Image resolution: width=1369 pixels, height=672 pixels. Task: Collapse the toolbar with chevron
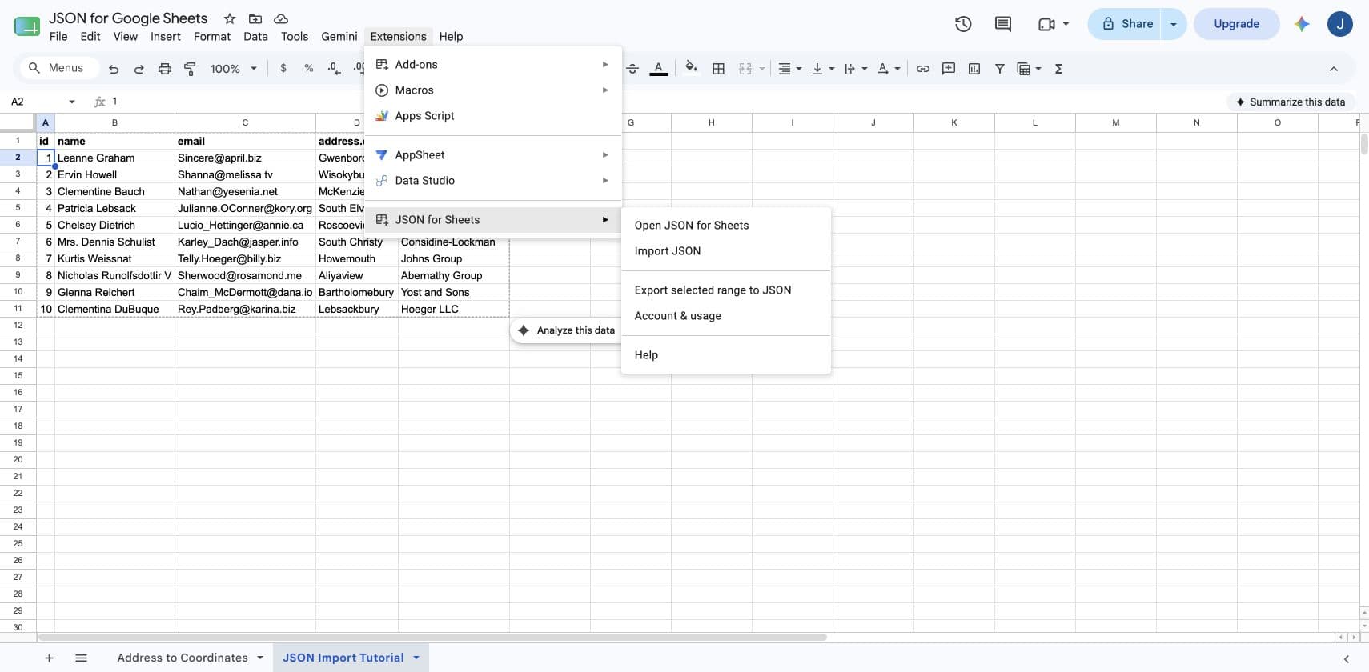coord(1334,69)
